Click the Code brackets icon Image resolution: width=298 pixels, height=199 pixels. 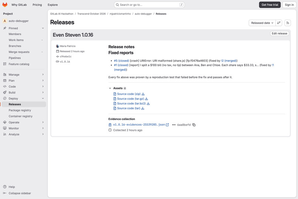5,86
